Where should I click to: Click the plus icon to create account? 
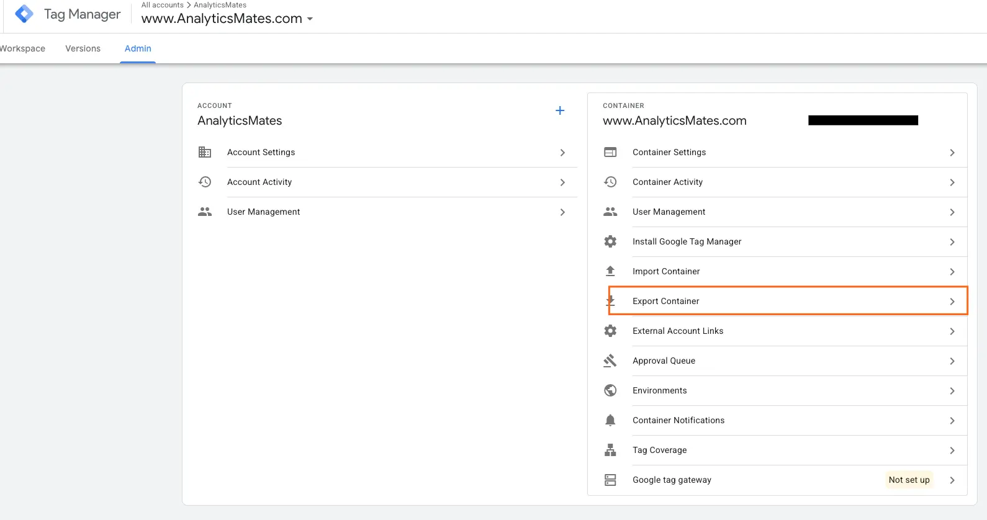click(x=560, y=110)
